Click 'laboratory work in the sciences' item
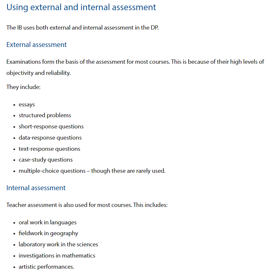271x271 pixels. click(x=58, y=244)
